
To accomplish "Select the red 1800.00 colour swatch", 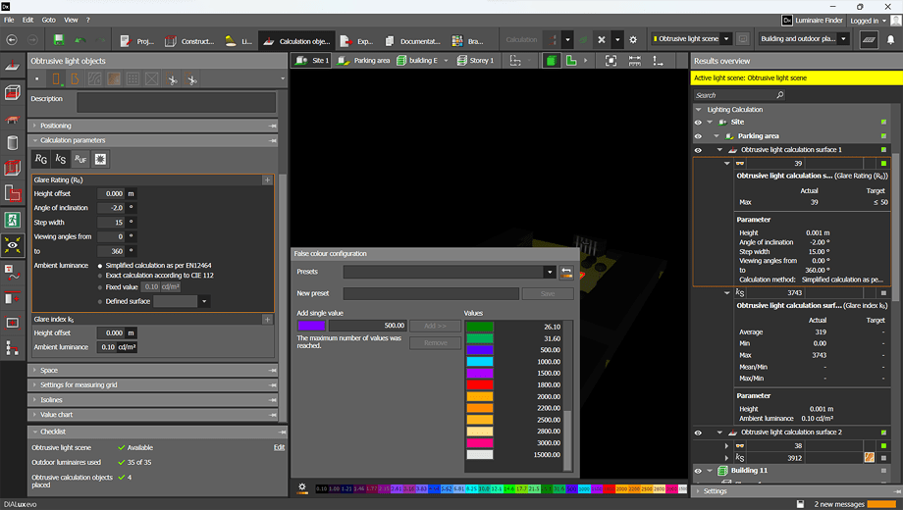I will pos(480,385).
